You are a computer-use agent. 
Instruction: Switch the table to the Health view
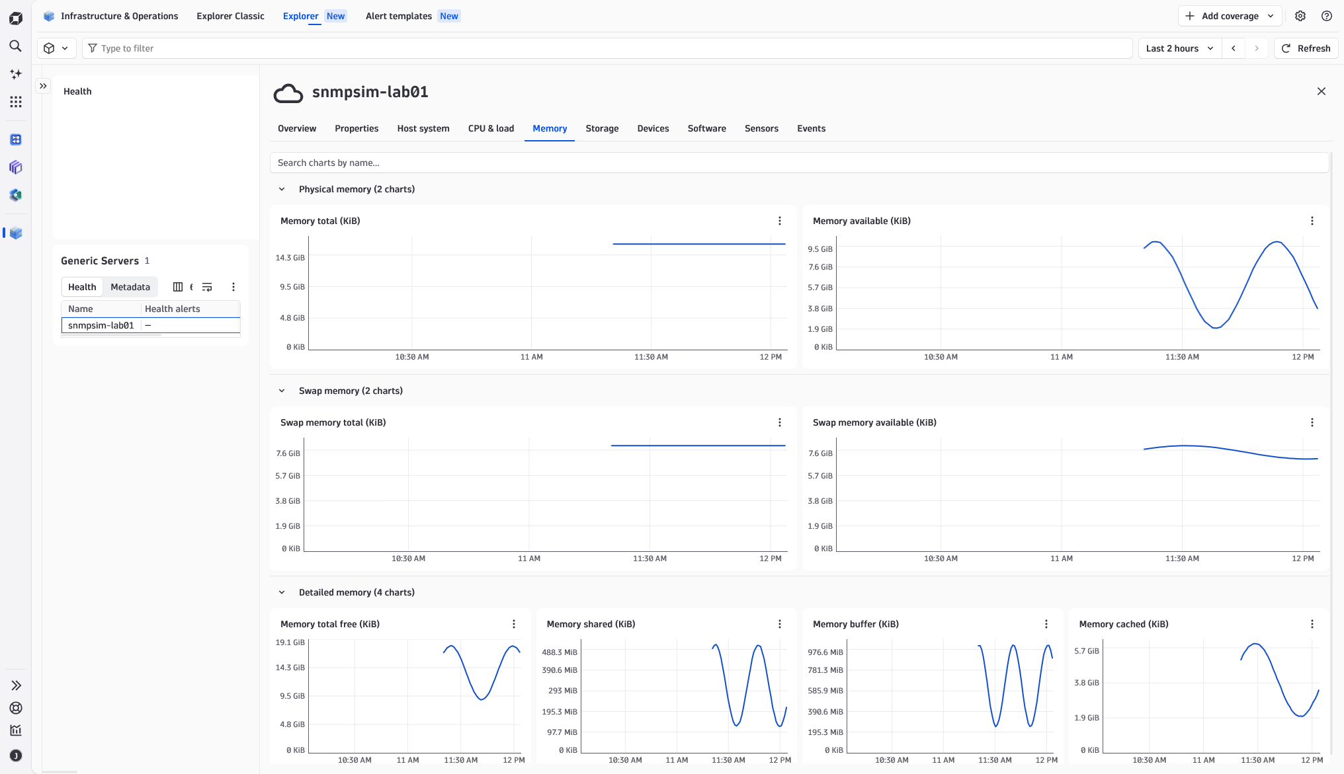coord(82,287)
